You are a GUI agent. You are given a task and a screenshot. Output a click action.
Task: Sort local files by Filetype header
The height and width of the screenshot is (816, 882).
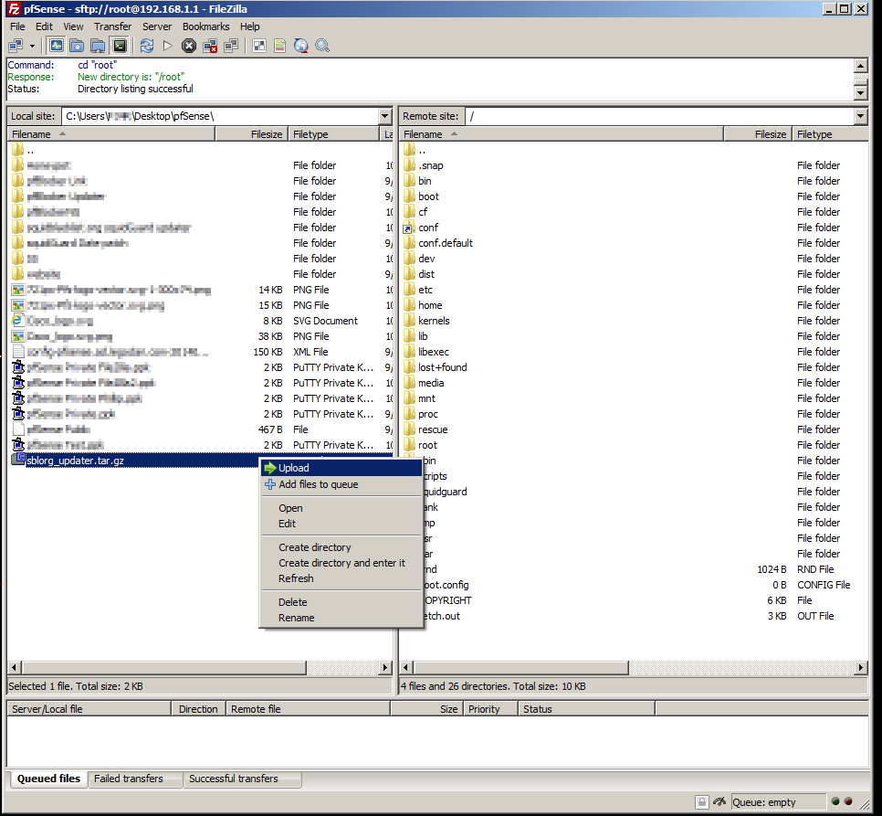tap(334, 134)
